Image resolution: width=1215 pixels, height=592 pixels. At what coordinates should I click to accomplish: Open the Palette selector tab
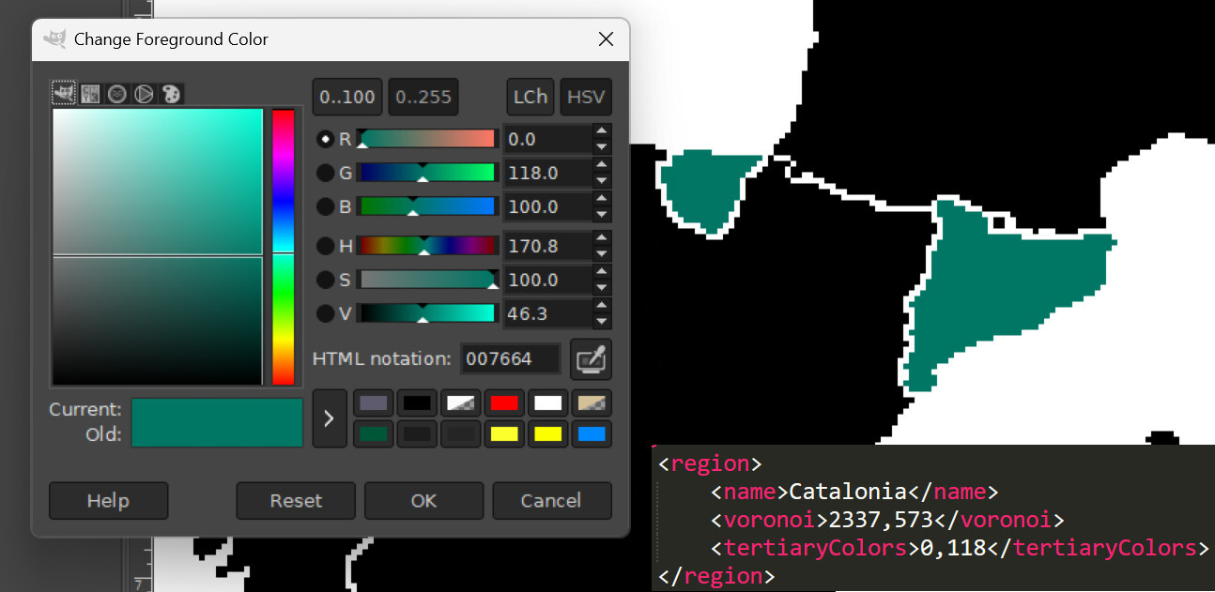pos(171,94)
